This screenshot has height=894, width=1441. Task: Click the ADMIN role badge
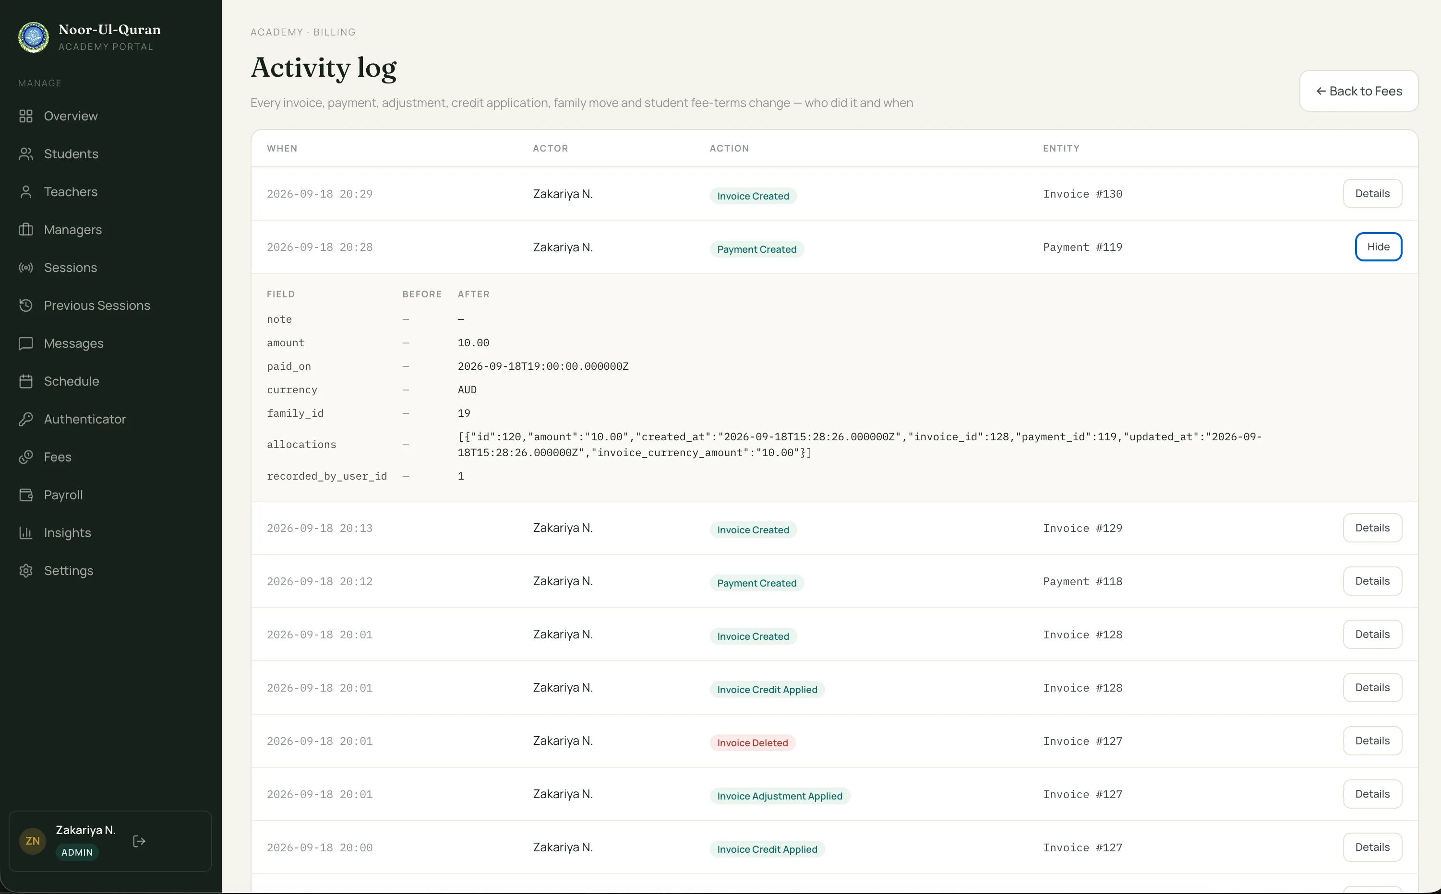click(x=77, y=852)
